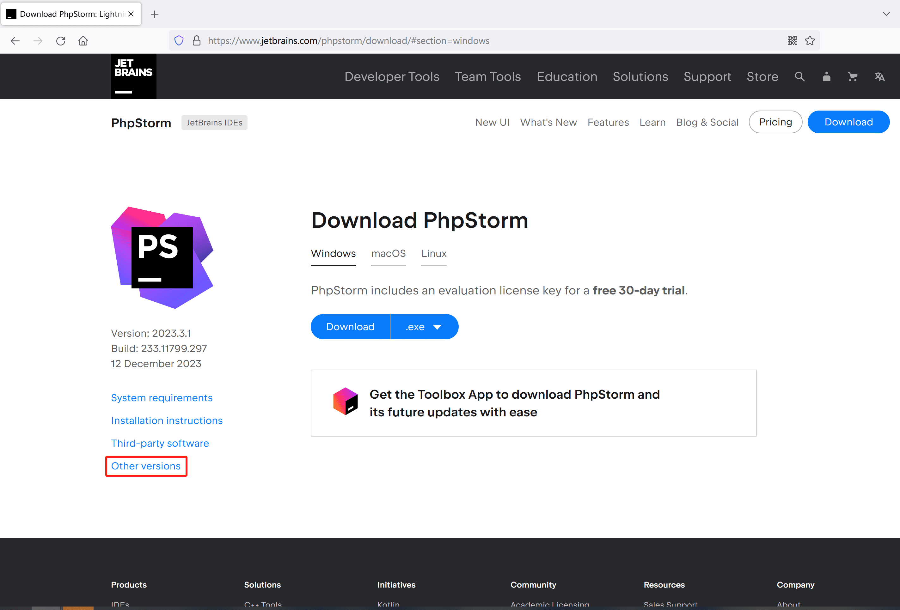Image resolution: width=900 pixels, height=610 pixels.
Task: Bookmark the page using the star icon
Action: pos(810,41)
